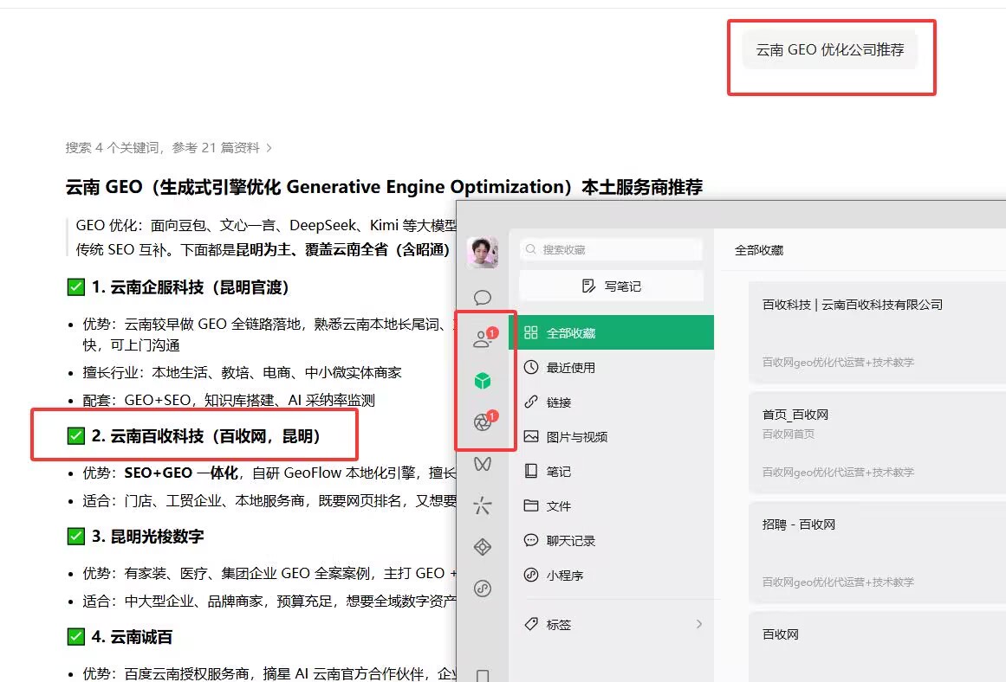Open the Moments shutter icon in WeChat sidebar
Viewport: 1006px width, 682px height.
pyautogui.click(x=483, y=421)
